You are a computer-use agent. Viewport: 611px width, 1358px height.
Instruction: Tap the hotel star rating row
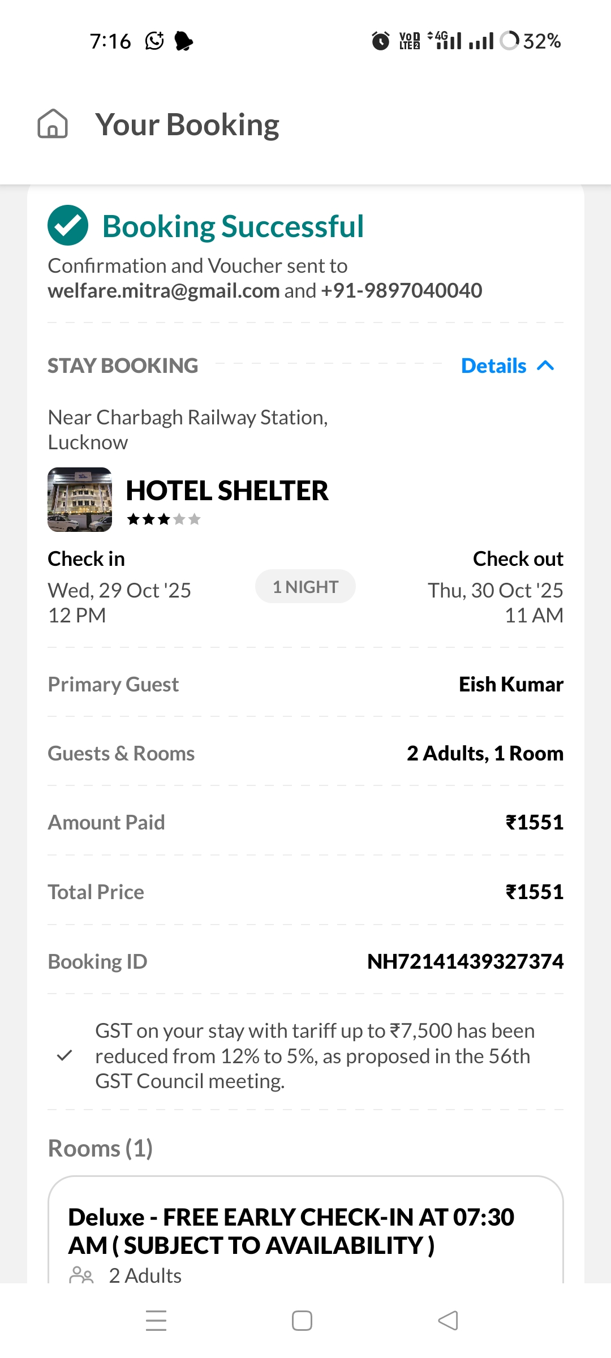tap(163, 519)
